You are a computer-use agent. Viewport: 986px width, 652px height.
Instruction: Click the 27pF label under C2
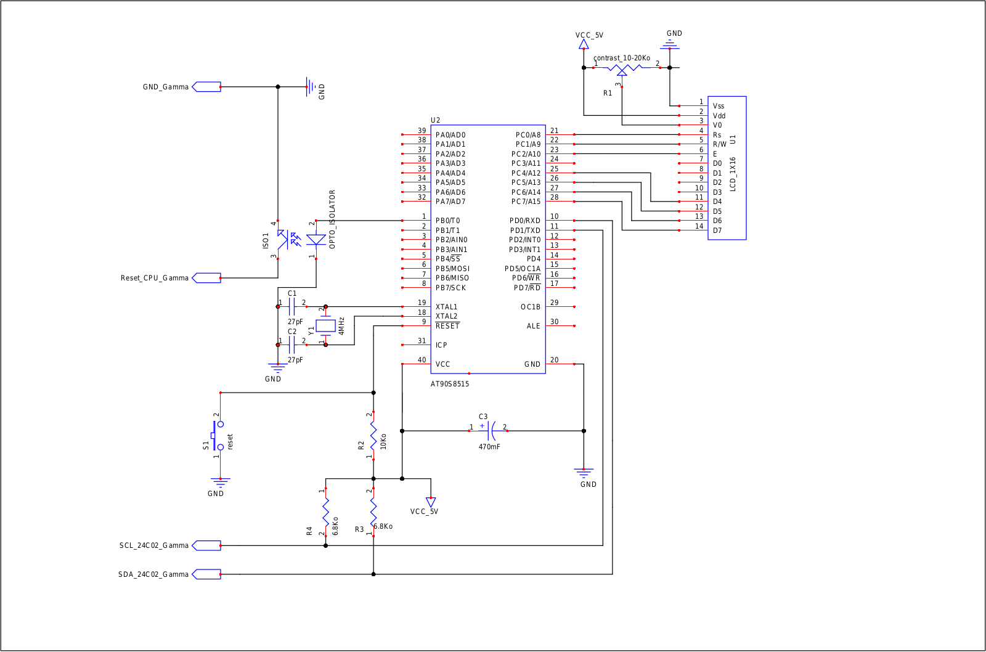[295, 360]
